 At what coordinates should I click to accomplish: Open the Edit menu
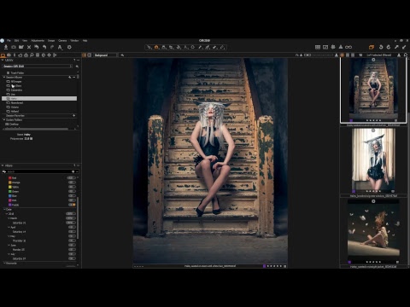coord(16,41)
